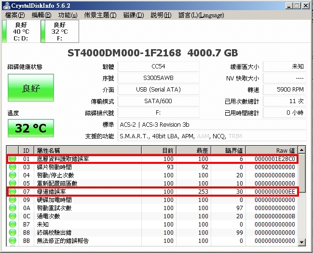Click the firmware field CC54

(x=159, y=67)
